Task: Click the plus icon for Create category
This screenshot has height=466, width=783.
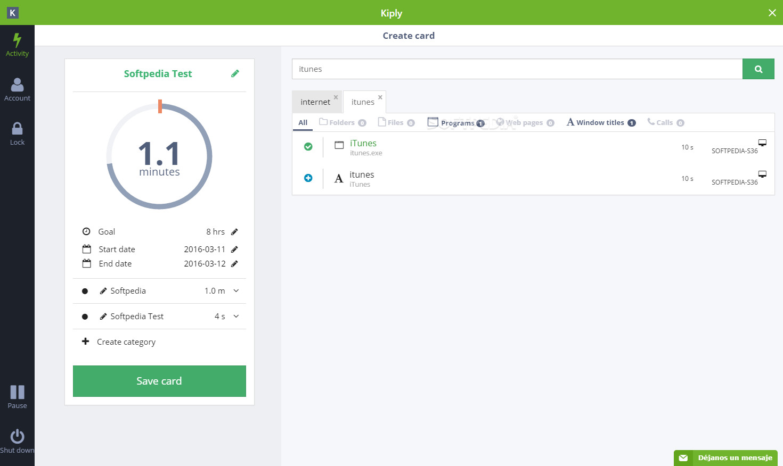Action: pyautogui.click(x=85, y=342)
